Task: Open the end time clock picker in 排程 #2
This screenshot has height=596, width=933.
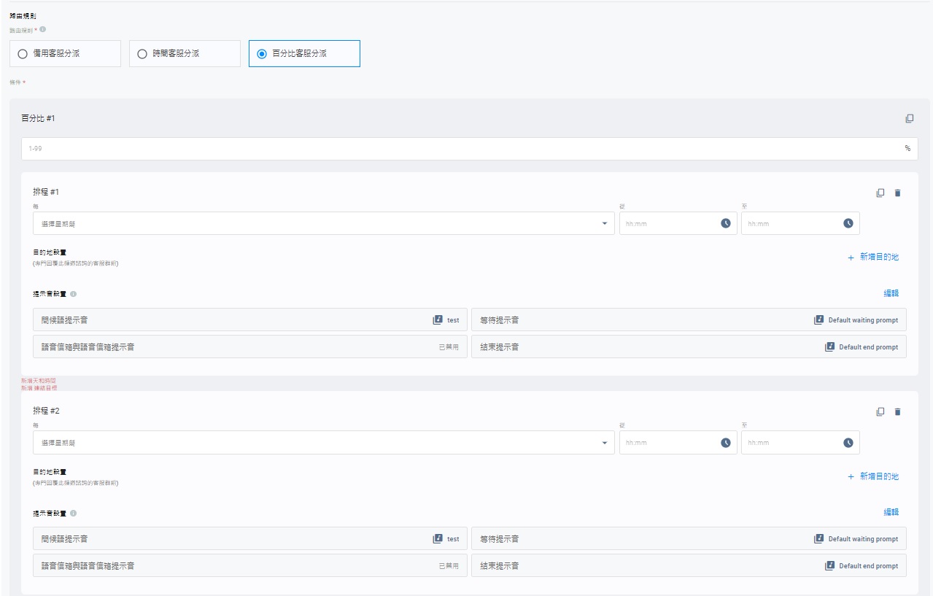Action: click(848, 442)
